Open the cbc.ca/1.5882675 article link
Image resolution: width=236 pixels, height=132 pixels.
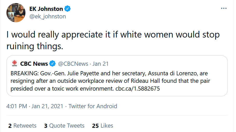tap(137, 89)
